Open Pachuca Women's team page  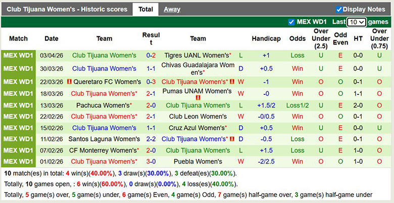pos(103,106)
